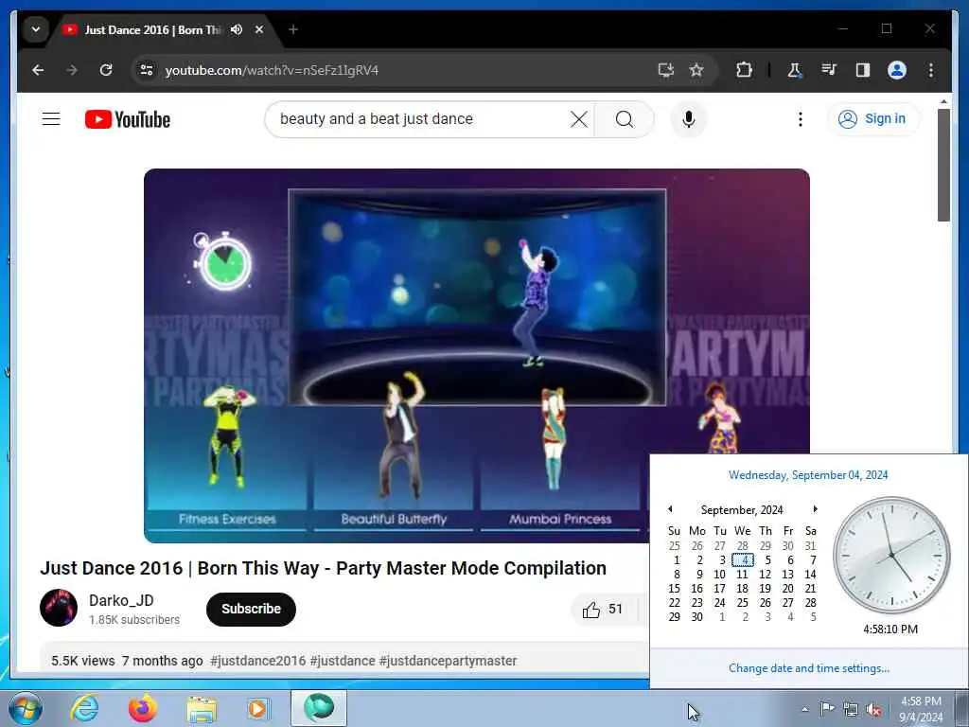Open Windows Explorer folder from taskbar

point(201,708)
